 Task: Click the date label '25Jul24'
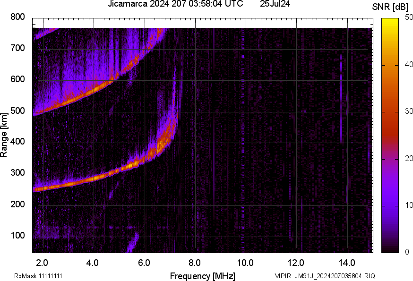tap(275, 4)
